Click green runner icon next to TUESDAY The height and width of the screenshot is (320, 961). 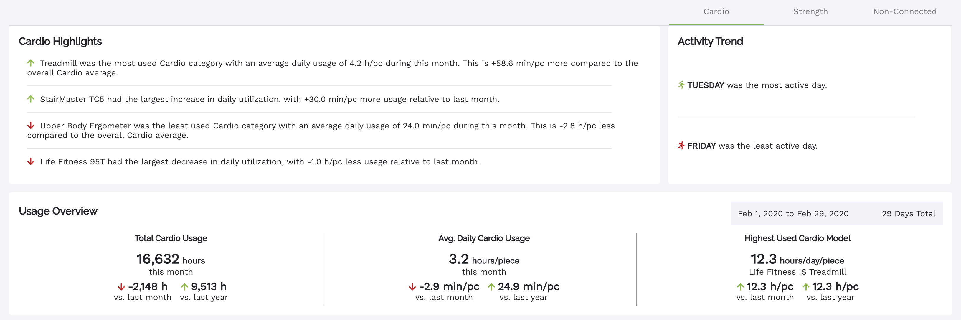tap(681, 85)
